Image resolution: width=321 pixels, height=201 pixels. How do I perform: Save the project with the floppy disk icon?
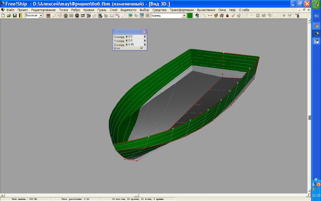[x=14, y=15]
